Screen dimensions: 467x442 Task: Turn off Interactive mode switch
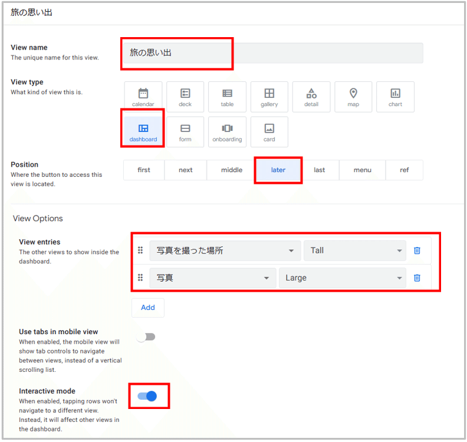coord(147,396)
